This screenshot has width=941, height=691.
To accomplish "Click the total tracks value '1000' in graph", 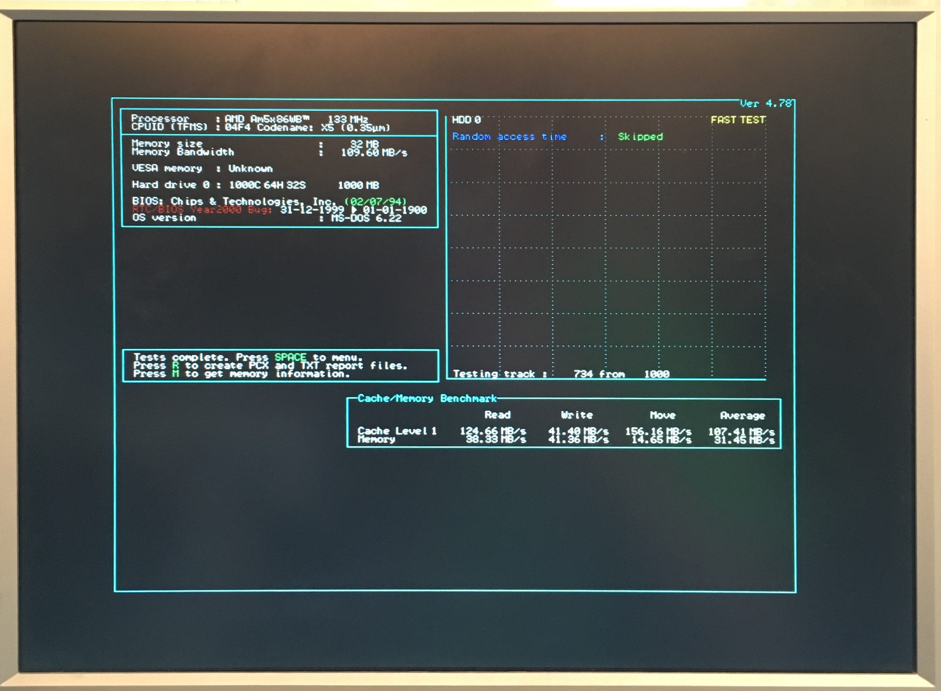I will click(x=657, y=374).
